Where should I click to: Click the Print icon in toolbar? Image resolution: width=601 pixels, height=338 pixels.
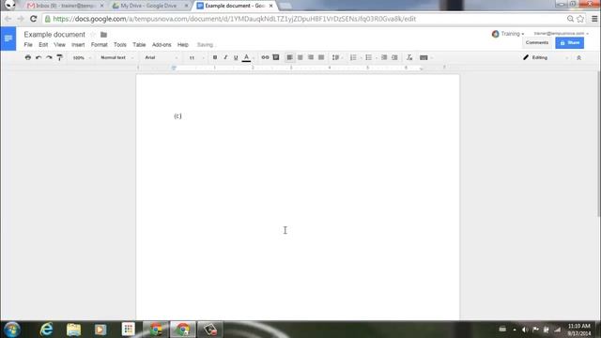click(27, 57)
